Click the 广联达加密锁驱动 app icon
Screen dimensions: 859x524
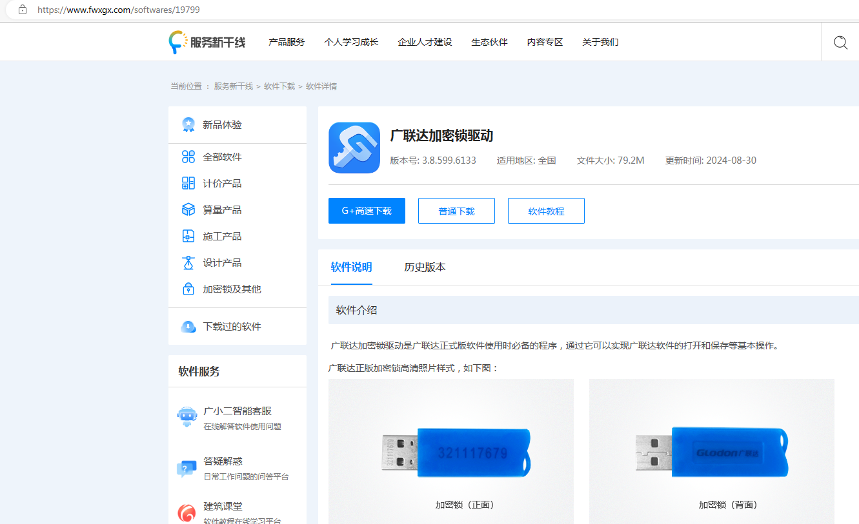tap(354, 148)
